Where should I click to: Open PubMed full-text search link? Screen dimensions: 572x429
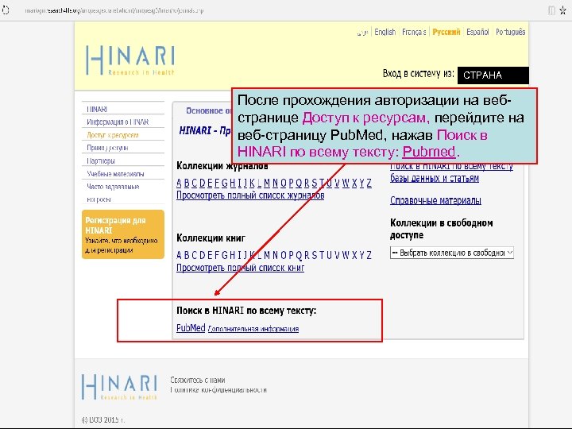point(191,328)
